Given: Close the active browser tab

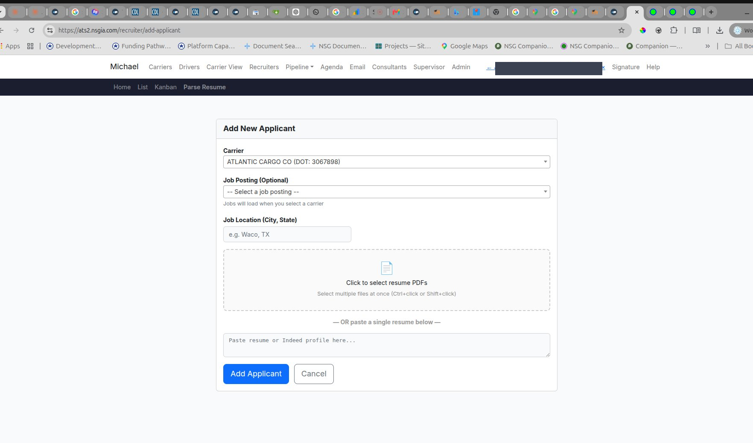Looking at the screenshot, I should [637, 12].
